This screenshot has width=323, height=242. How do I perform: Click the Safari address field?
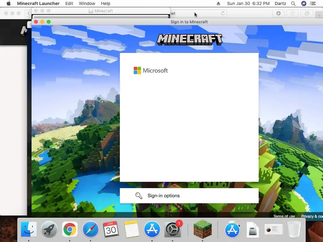(198, 13)
